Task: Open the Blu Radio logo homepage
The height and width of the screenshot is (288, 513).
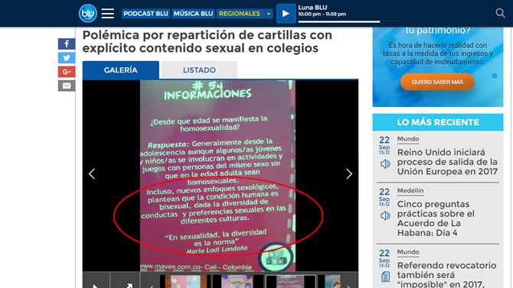Action: pyautogui.click(x=88, y=14)
